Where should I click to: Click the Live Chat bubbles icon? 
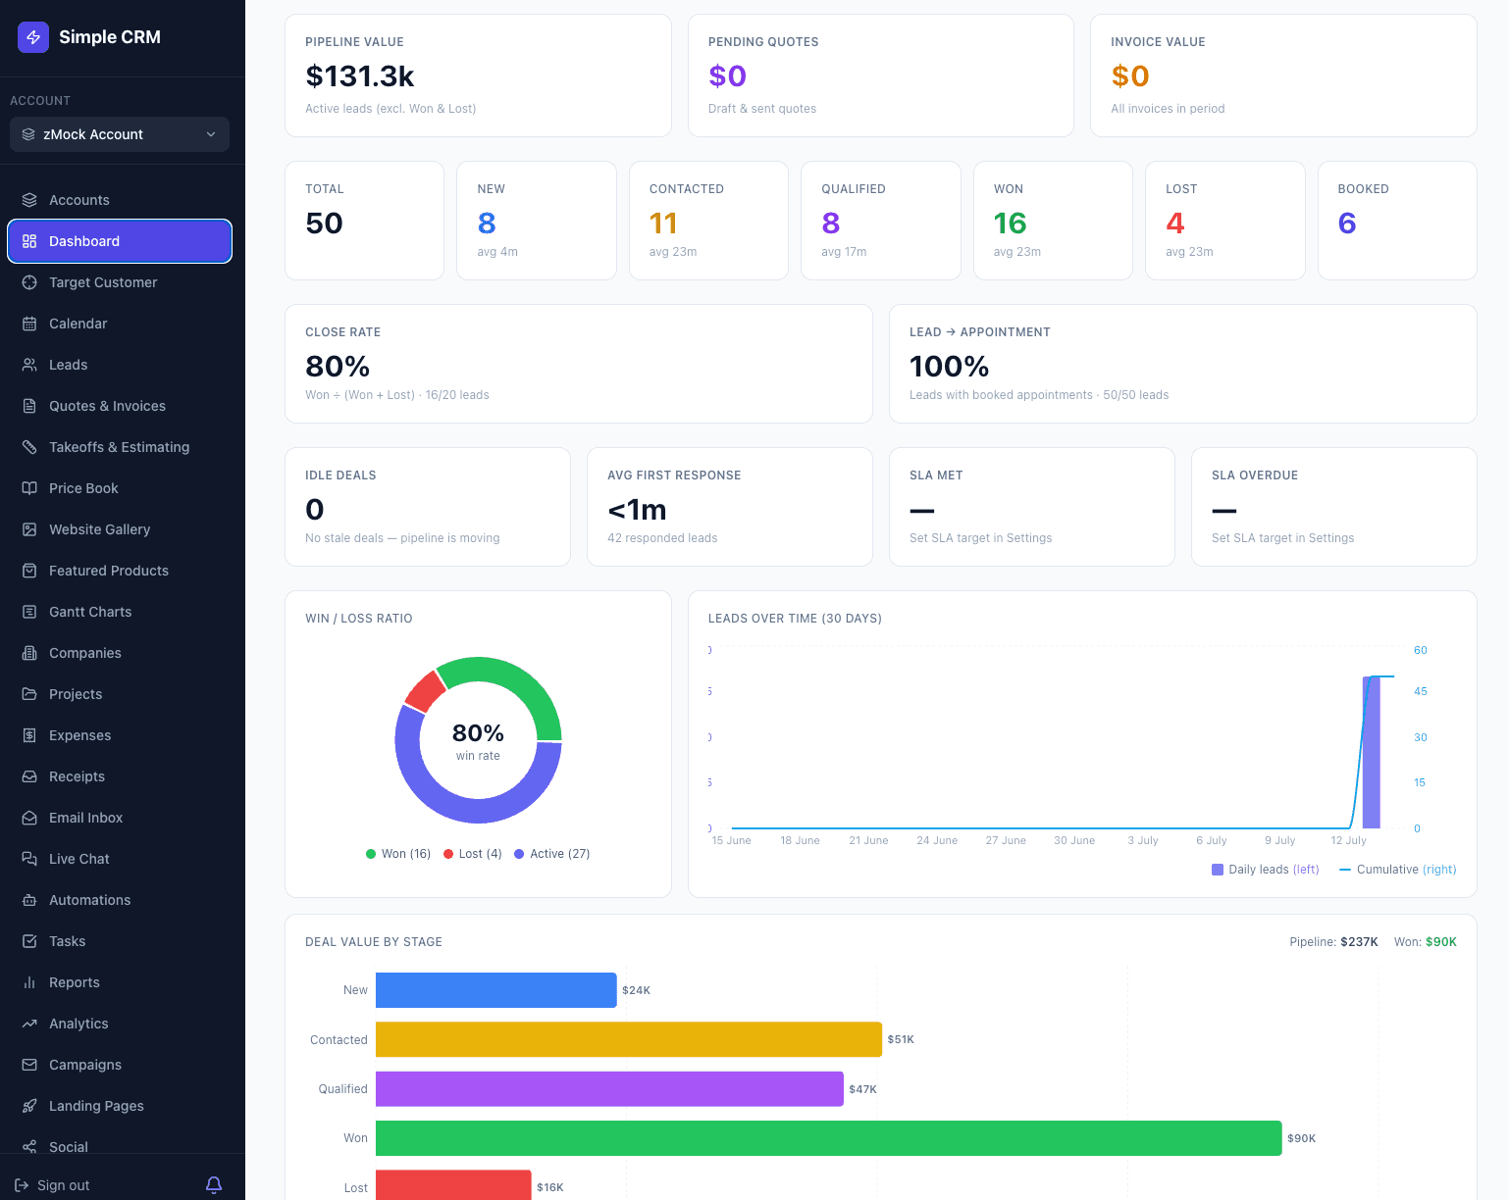click(29, 859)
